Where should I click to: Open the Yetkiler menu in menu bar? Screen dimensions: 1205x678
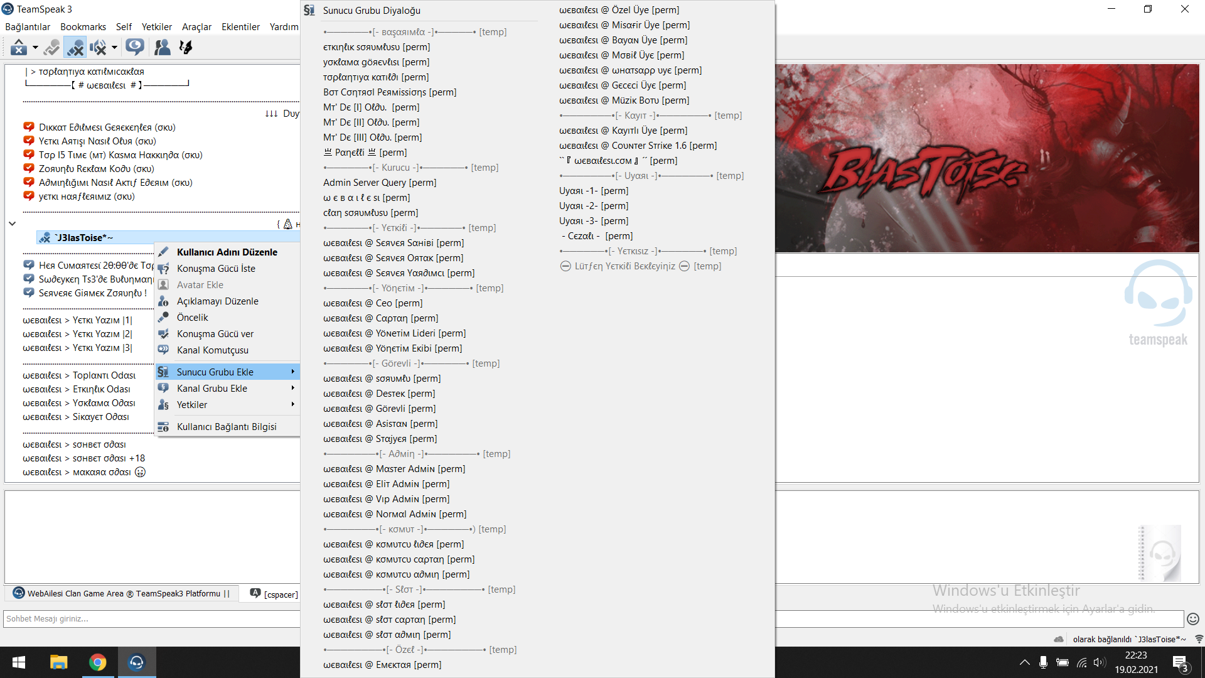157,27
